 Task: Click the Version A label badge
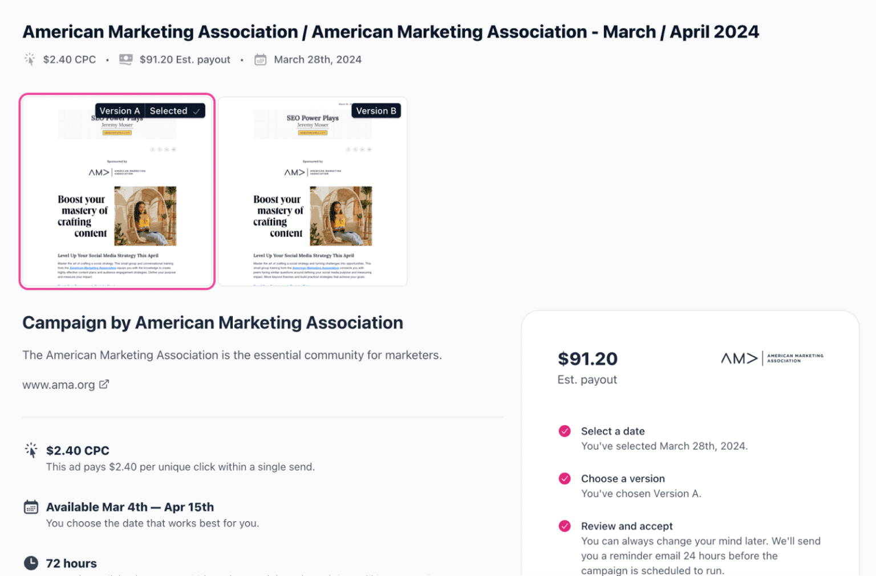[x=119, y=111]
